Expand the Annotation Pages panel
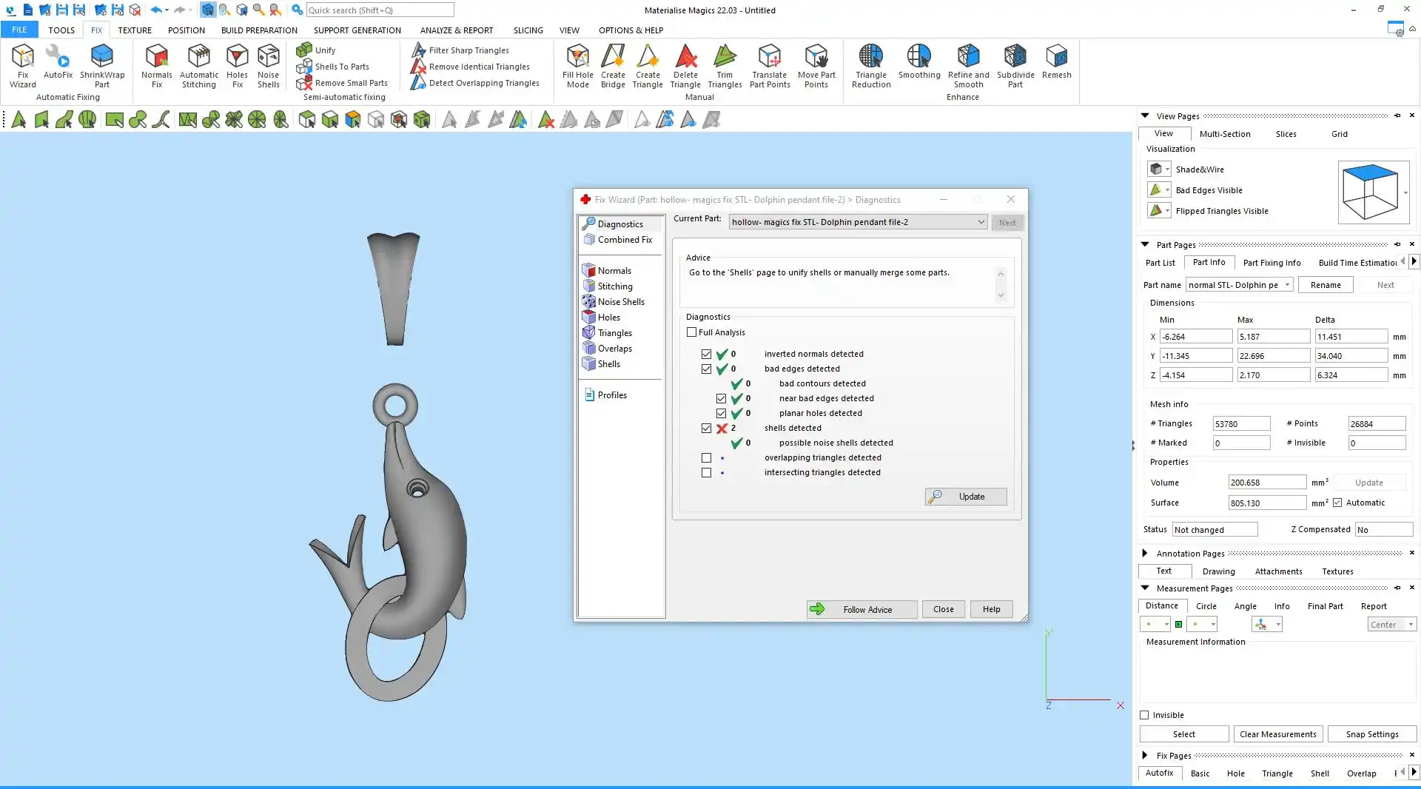Viewport: 1421px width, 789px height. (1145, 554)
